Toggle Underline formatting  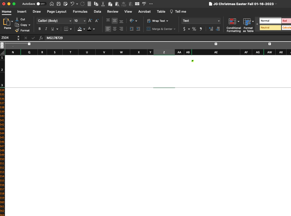[53, 29]
